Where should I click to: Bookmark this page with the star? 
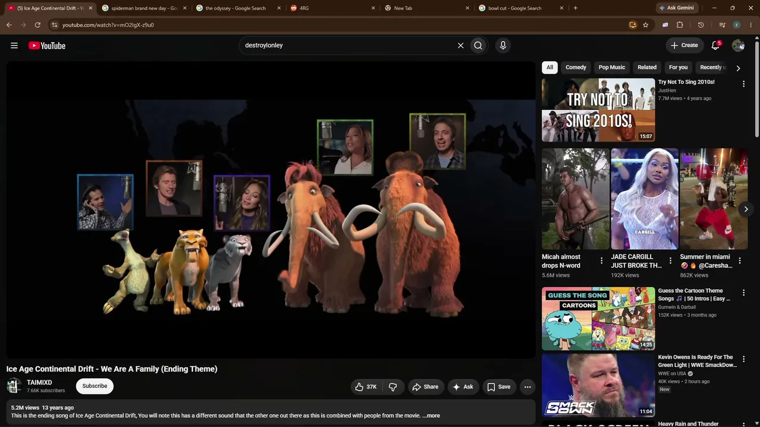[645, 25]
